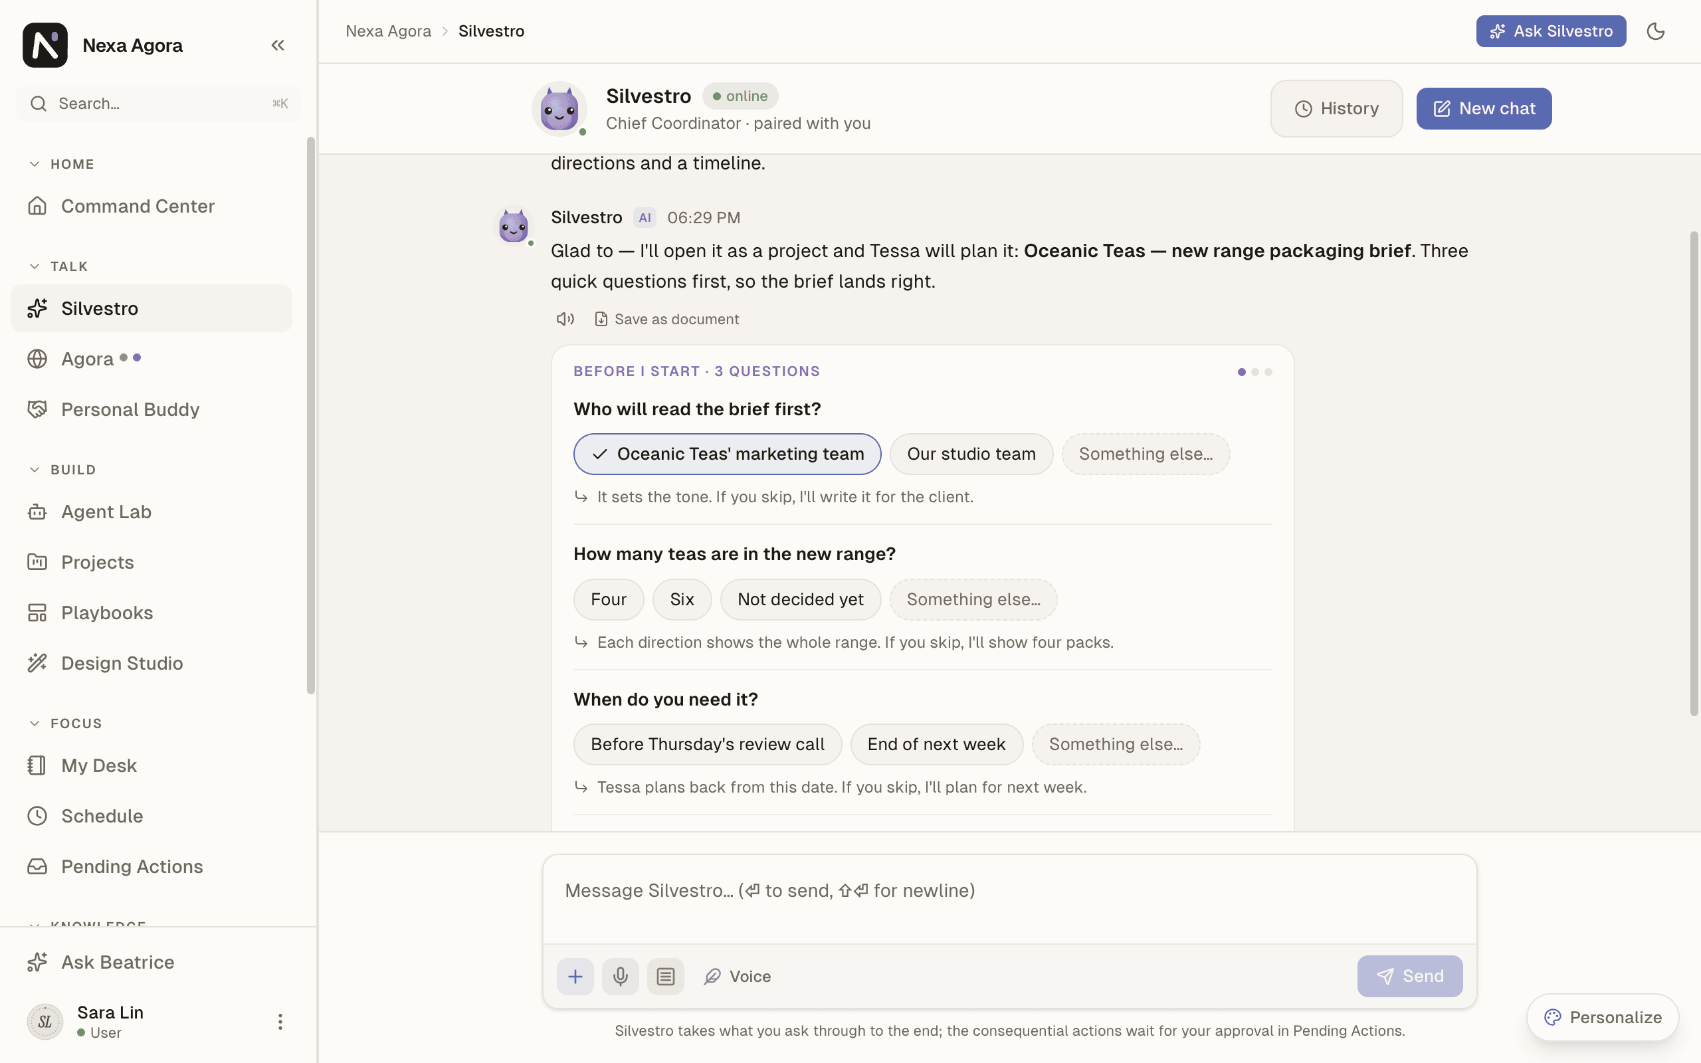
Task: Toggle dark mode with the moon icon
Action: (1655, 31)
